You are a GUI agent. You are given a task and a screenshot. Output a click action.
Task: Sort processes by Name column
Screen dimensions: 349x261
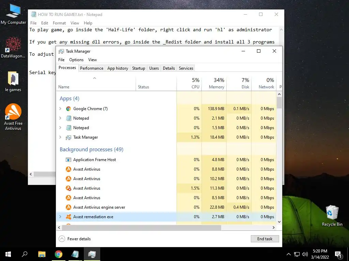click(96, 83)
